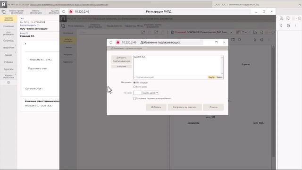
Task: Check the save routing parameters checkbox
Action: click(134, 99)
